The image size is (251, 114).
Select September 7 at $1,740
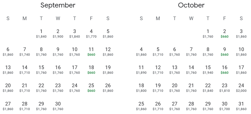pyautogui.click(x=25, y=51)
